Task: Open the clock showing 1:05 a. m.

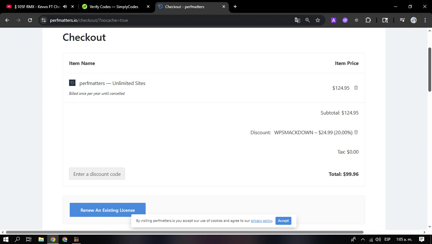Action: pyautogui.click(x=404, y=239)
